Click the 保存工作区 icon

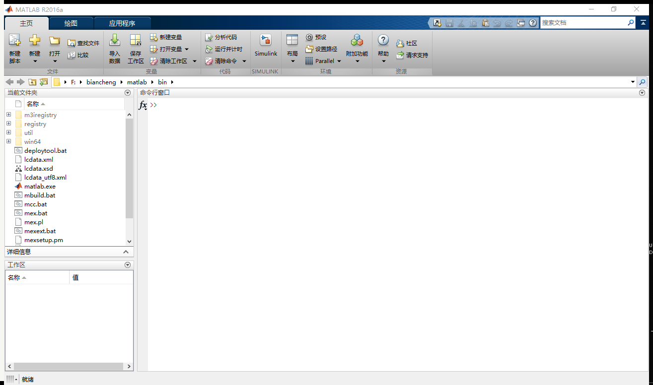tap(136, 40)
